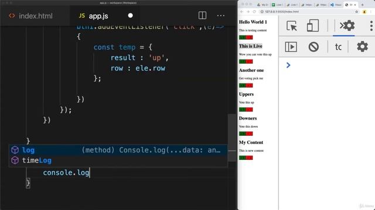Viewport: 375px width, 210px height.
Task: Click the Hello World 1 heading
Action: pyautogui.click(x=253, y=22)
